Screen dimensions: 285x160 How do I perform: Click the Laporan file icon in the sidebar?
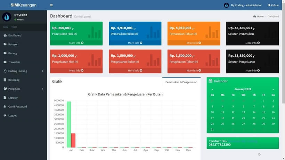pos(5,98)
